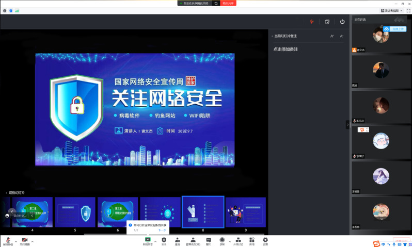Collapse the participants video side panel

pyautogui.click(x=347, y=124)
